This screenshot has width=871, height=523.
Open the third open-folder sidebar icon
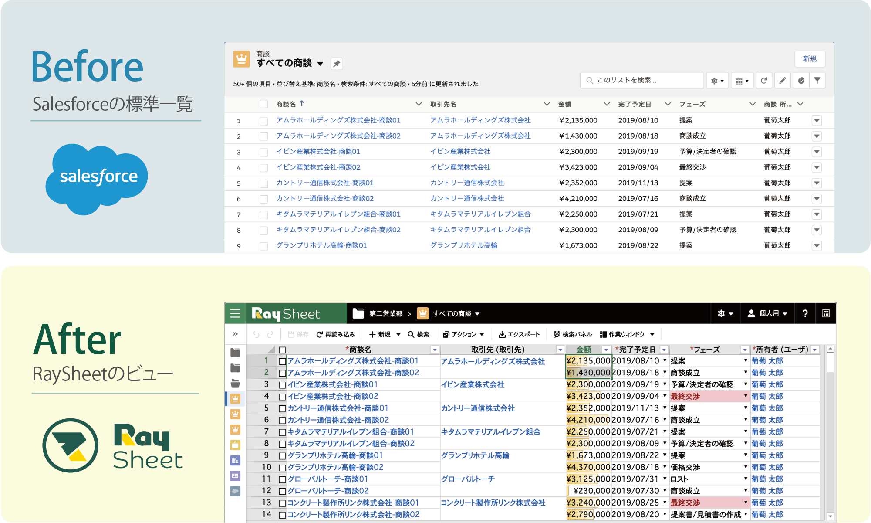pos(235,384)
